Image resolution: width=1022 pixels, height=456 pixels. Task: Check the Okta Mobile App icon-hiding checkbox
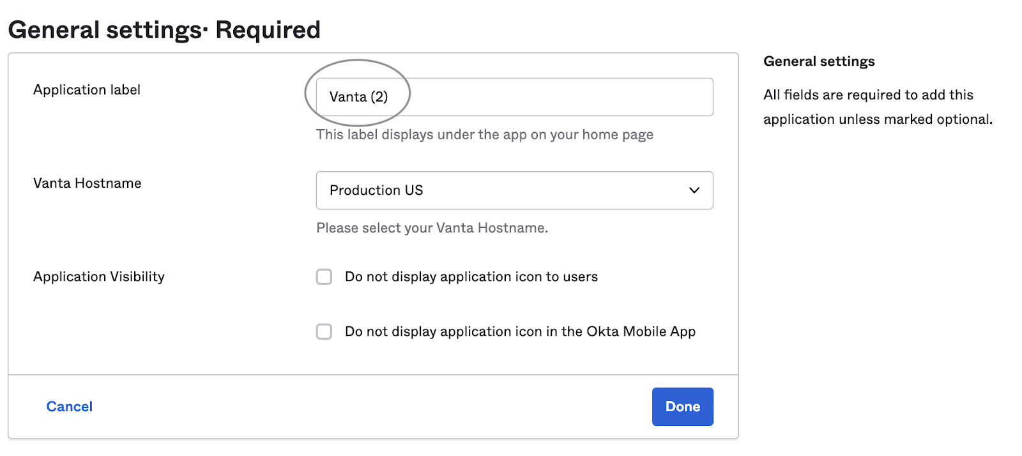click(324, 331)
